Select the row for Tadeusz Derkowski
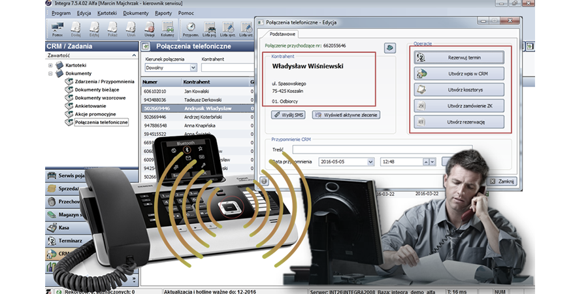The image size is (588, 294). [198, 100]
